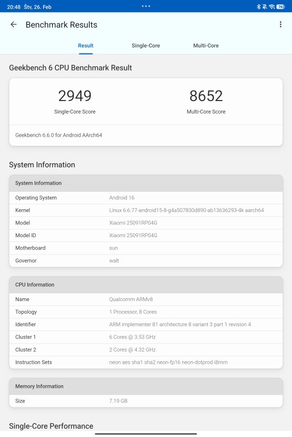Select the Result tab
Image resolution: width=292 pixels, height=437 pixels.
(x=86, y=45)
